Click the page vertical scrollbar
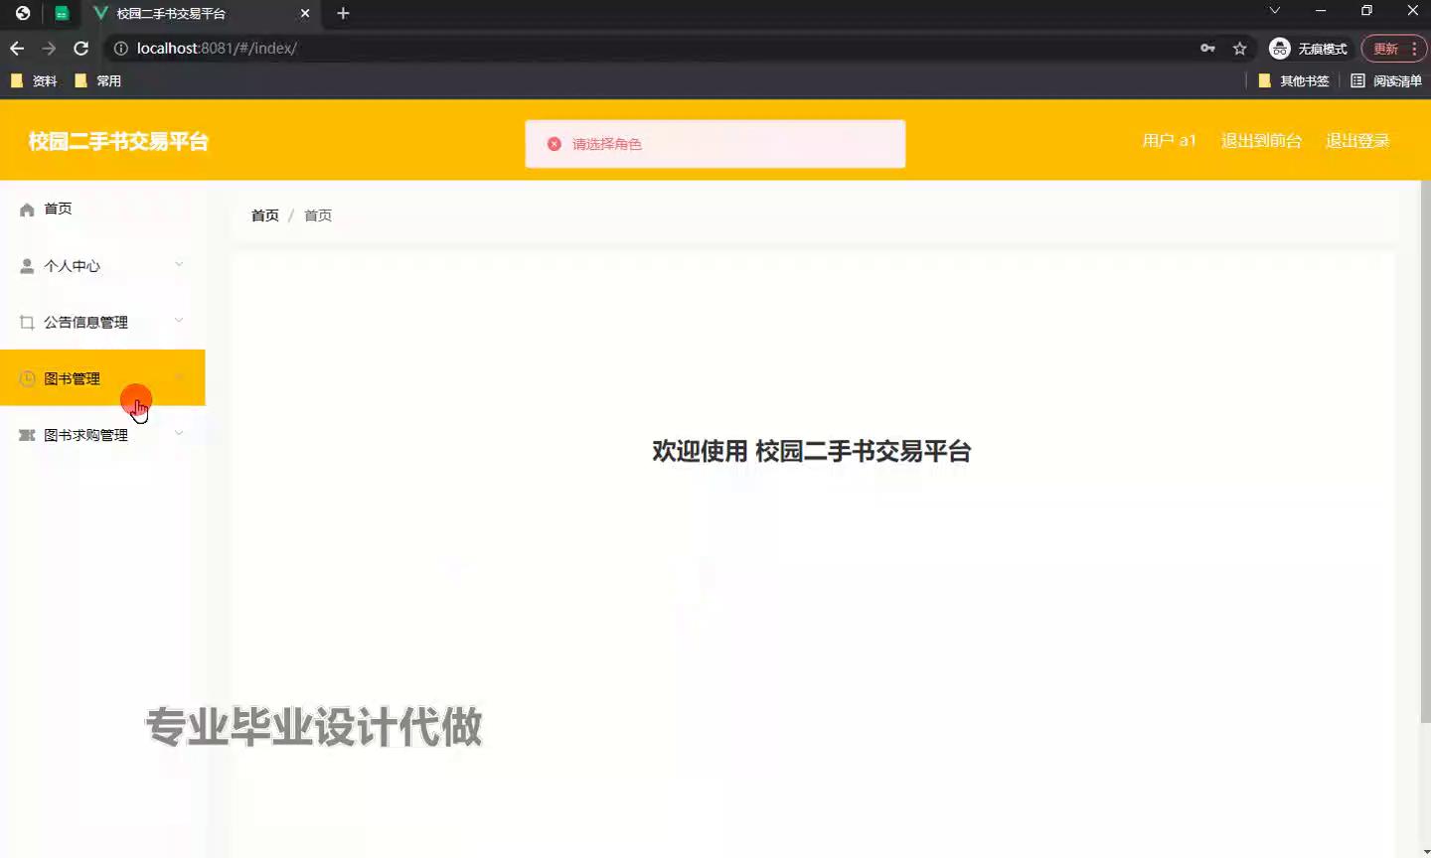The width and height of the screenshot is (1431, 858). (x=1425, y=447)
